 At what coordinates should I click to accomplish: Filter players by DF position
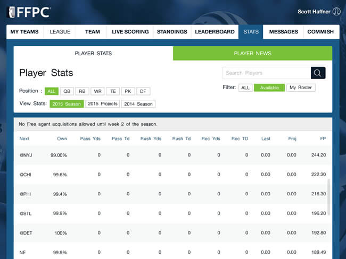click(x=143, y=91)
